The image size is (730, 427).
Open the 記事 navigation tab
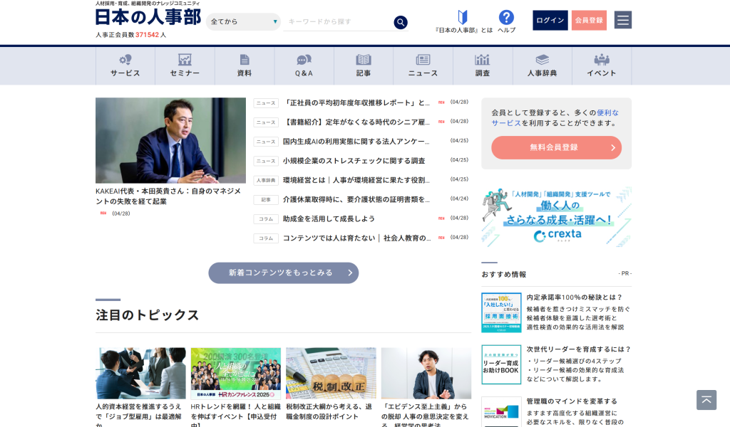(364, 66)
